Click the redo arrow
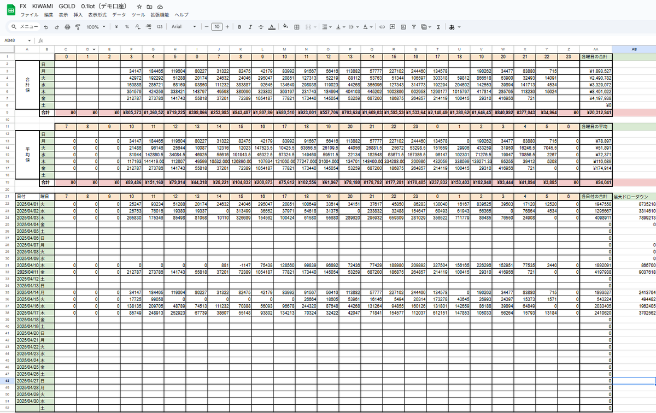The width and height of the screenshot is (656, 413). click(57, 26)
